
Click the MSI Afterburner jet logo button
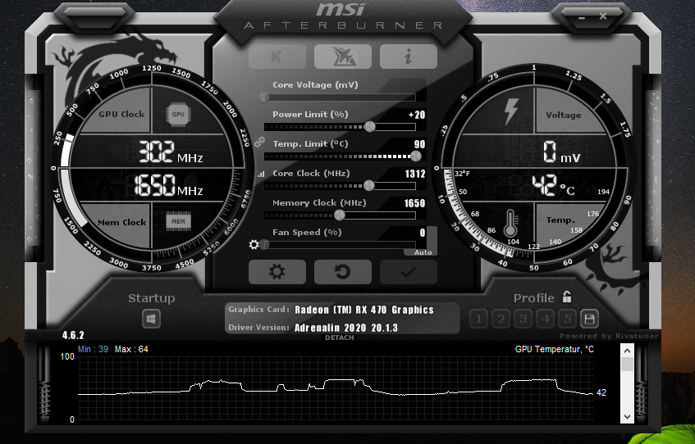343,57
